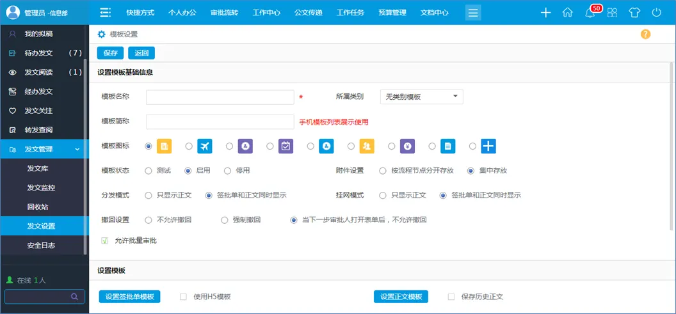Open the 预算管理 menu
Screen dimensions: 676x314
click(391, 12)
